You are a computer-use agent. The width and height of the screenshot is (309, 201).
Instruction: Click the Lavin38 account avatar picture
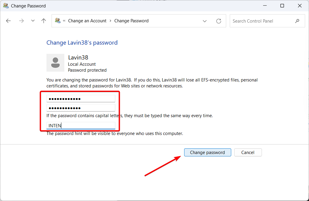(x=55, y=63)
